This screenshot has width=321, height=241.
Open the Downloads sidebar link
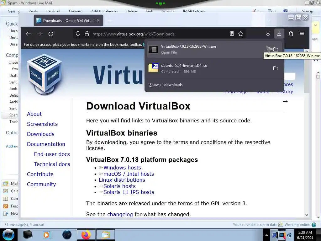41,134
